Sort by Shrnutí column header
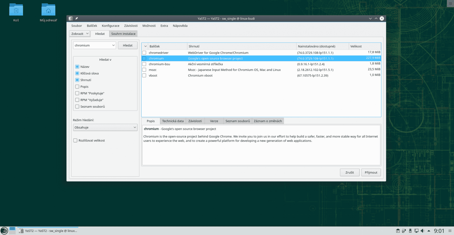Viewport: 454px width, 235px height. click(x=242, y=46)
